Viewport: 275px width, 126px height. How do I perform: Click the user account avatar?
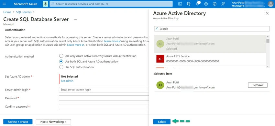(270, 4)
